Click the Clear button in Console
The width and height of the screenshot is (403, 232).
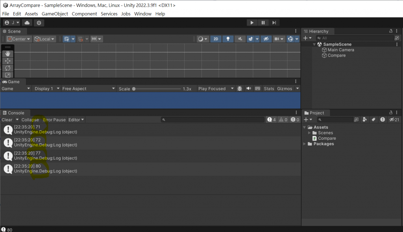point(7,120)
